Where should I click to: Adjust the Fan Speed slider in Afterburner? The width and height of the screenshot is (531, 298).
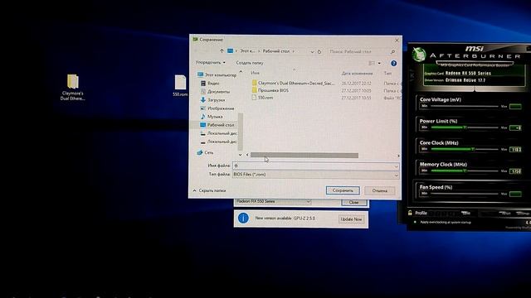pos(464,194)
